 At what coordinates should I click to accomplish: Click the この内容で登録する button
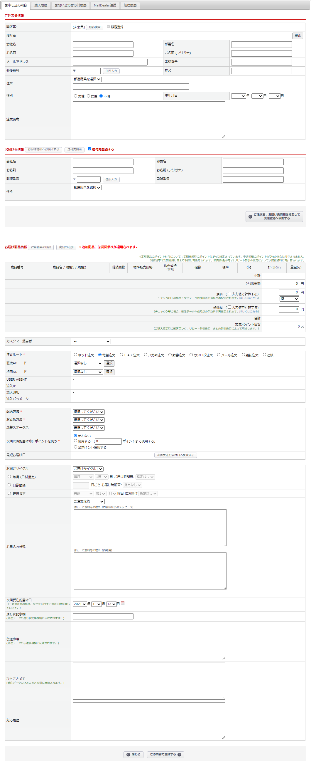(165, 754)
